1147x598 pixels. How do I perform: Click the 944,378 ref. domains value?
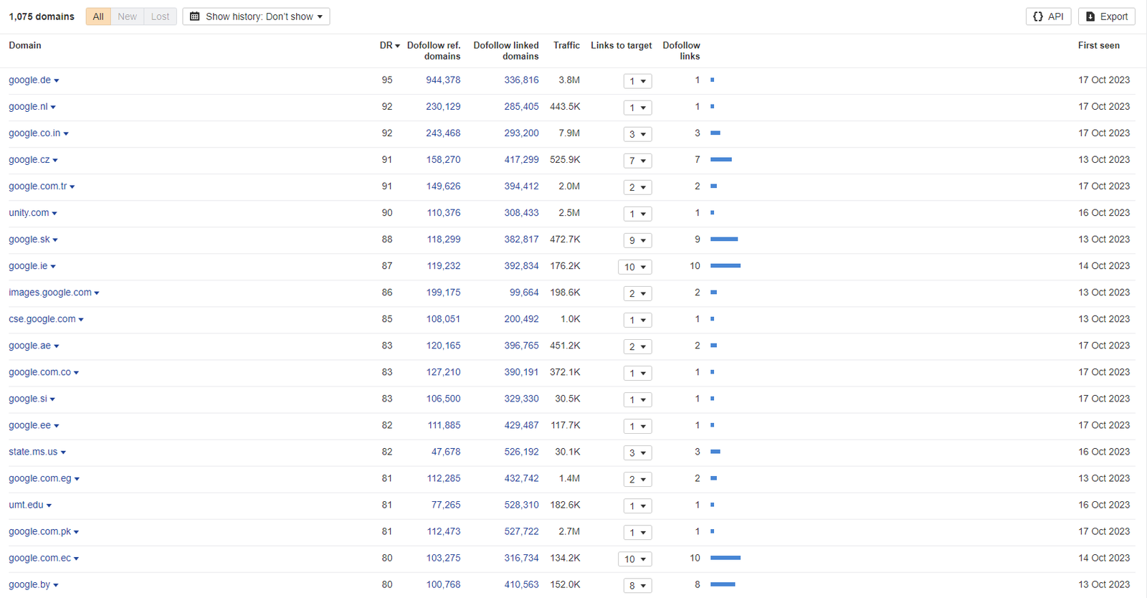tap(443, 80)
